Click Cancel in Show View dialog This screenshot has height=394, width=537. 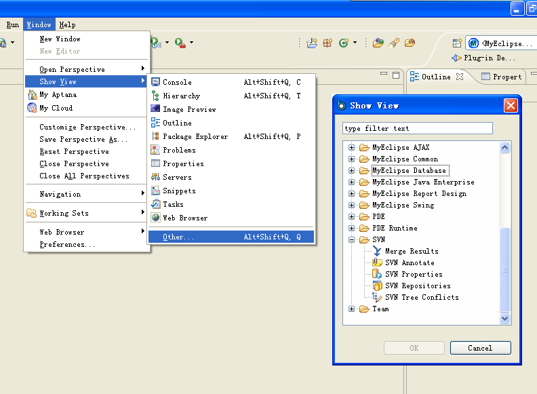coord(481,348)
